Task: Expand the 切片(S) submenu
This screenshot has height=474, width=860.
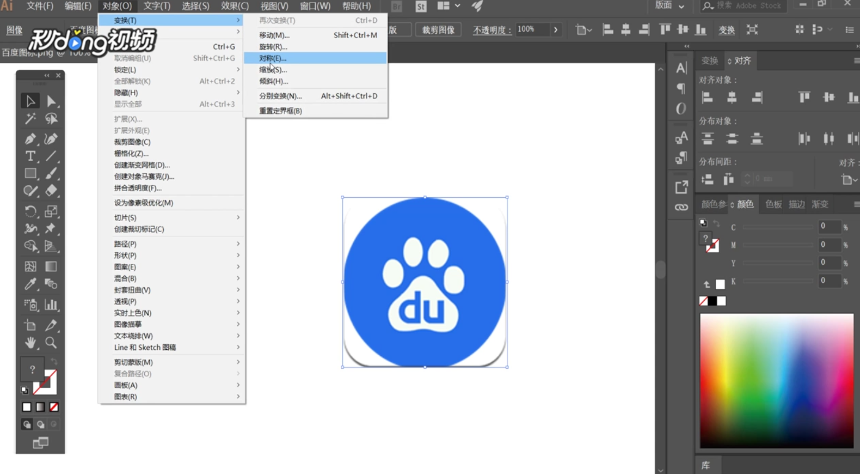Action: (171, 217)
